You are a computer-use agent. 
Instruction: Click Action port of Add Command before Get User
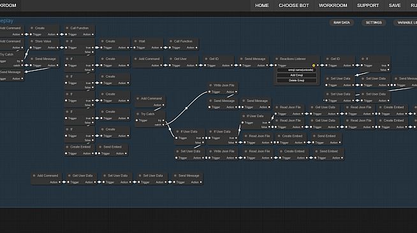[x=161, y=66]
